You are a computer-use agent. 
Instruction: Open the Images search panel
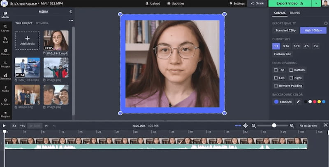pos(5,65)
